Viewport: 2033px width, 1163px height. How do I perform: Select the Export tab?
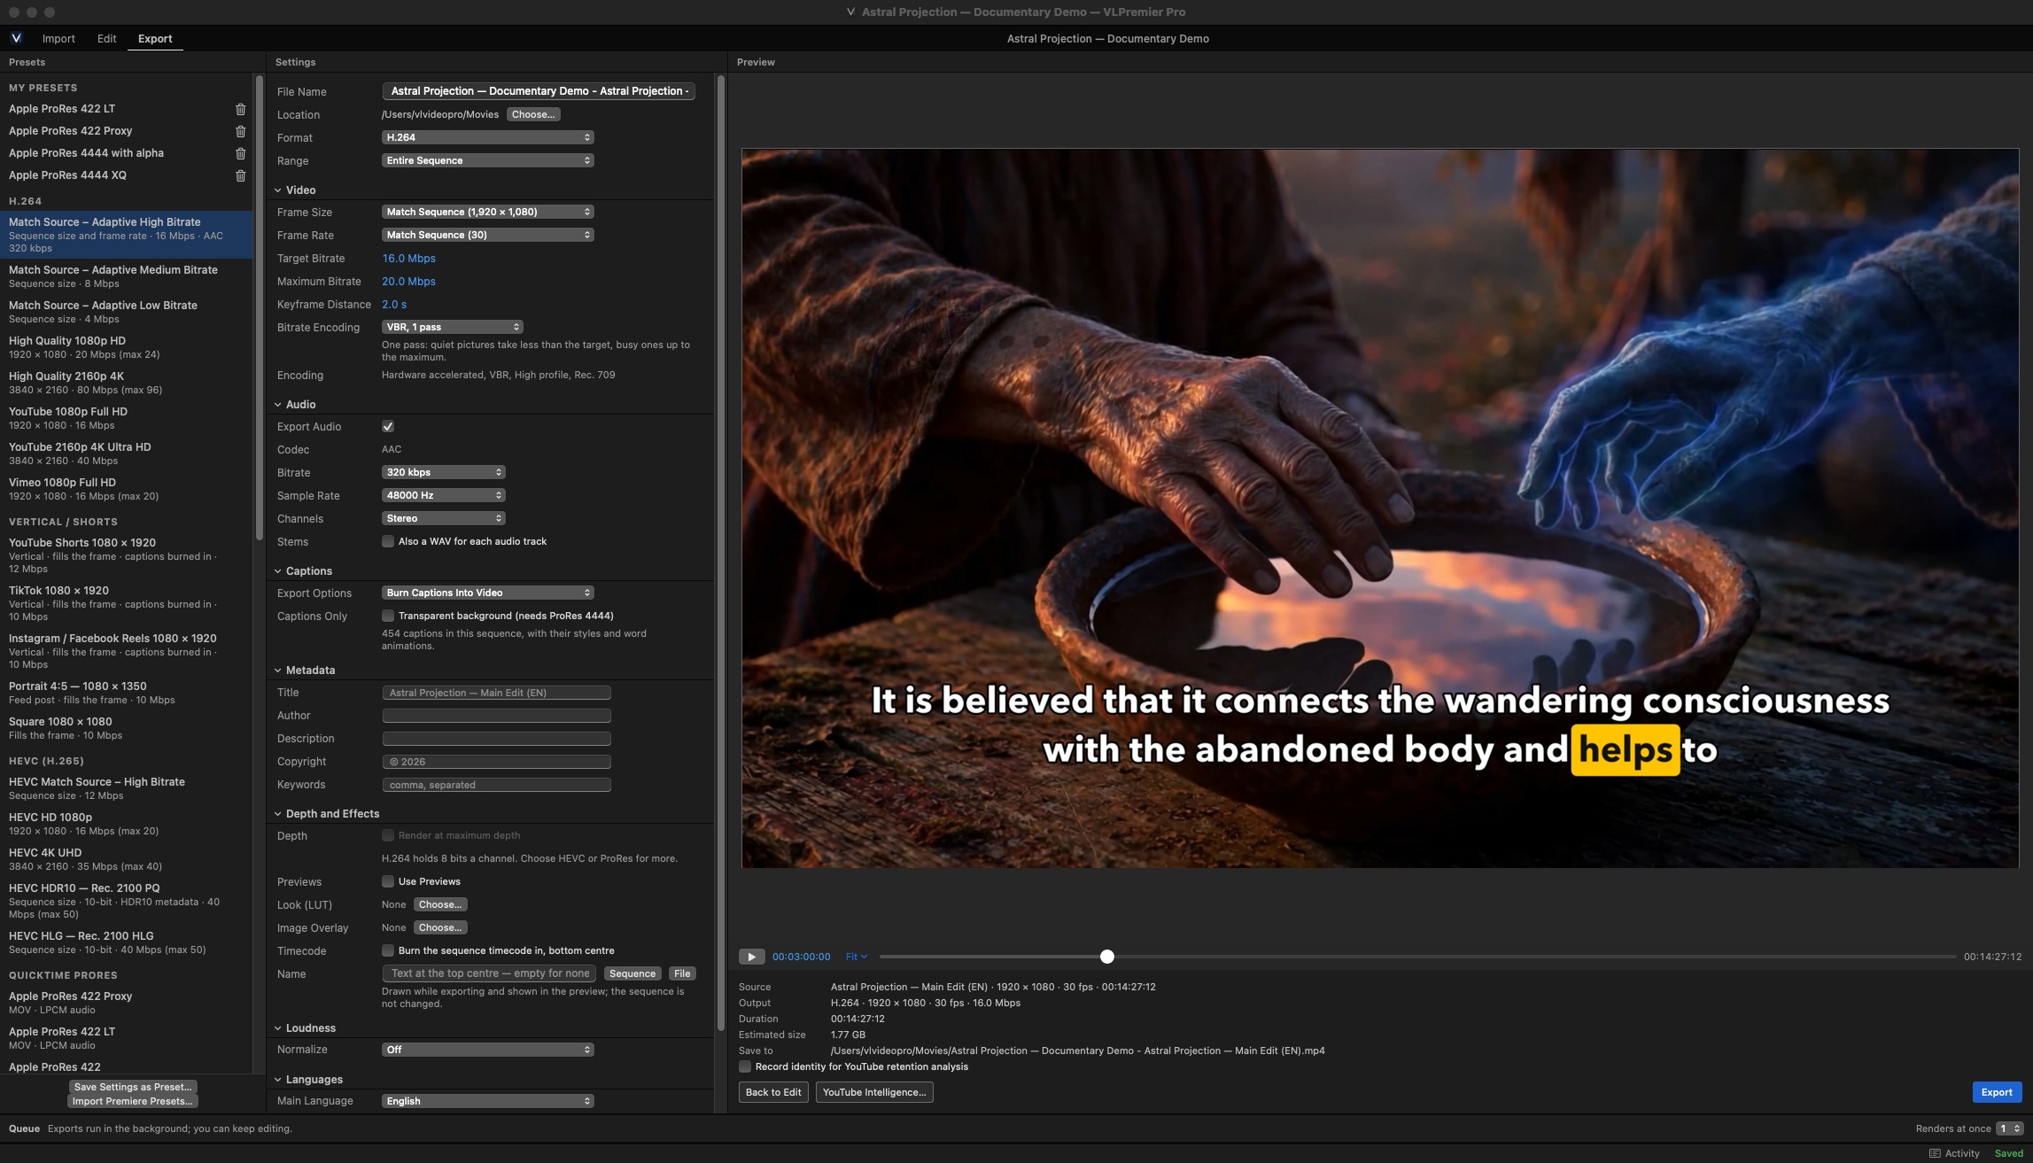[x=155, y=38]
